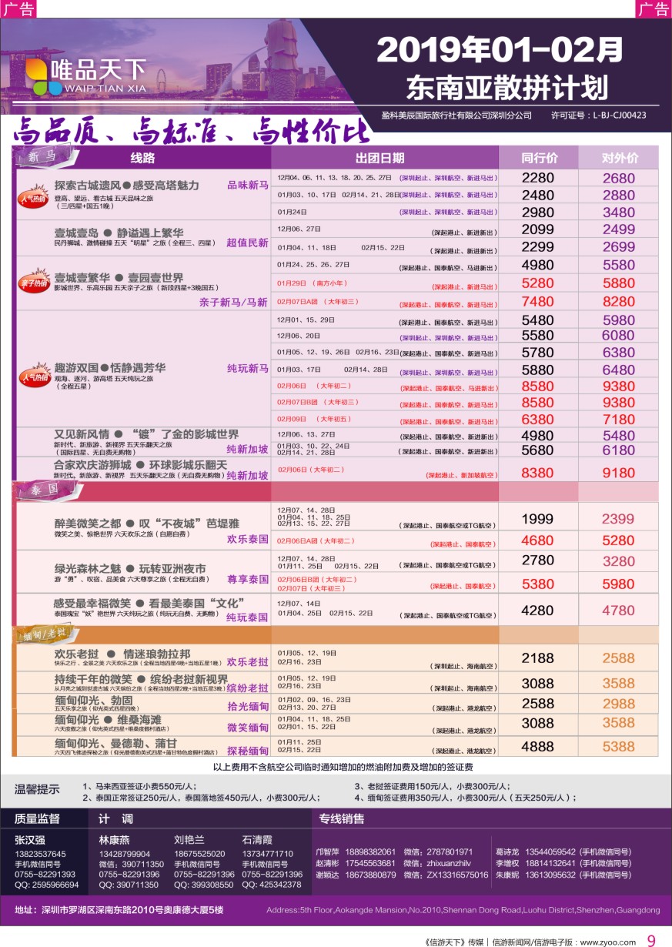
Task: Click the 东南亚散拼计划 heading
Action: pos(507,87)
